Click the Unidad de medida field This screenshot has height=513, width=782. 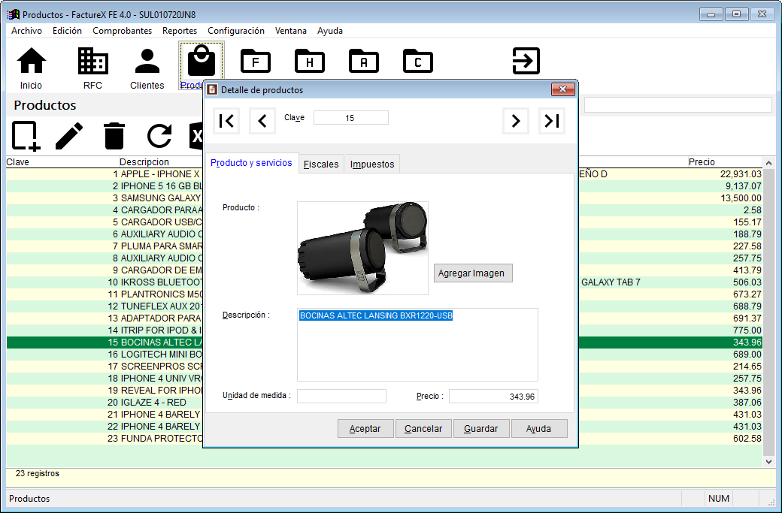(341, 396)
